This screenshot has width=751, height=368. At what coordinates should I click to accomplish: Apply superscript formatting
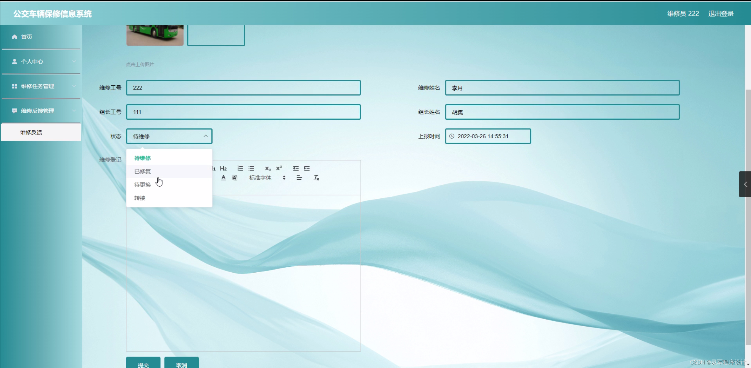pos(279,168)
